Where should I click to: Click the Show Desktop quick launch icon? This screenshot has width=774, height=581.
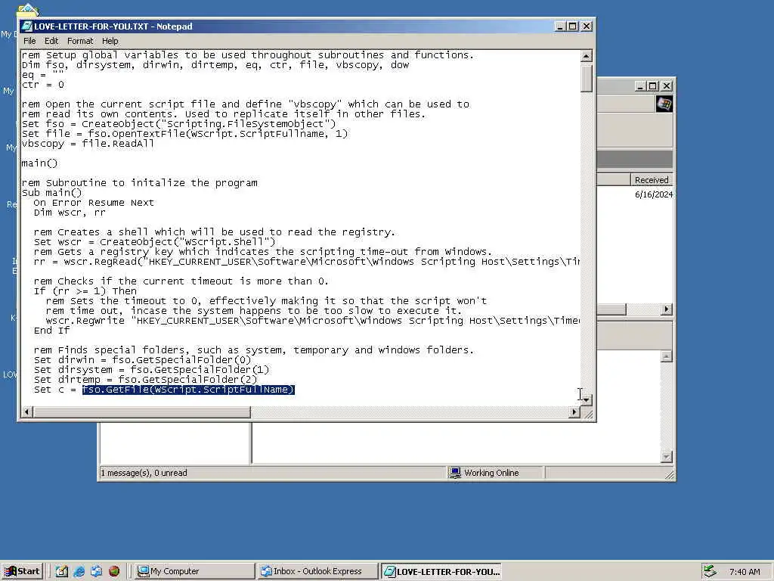coord(61,571)
